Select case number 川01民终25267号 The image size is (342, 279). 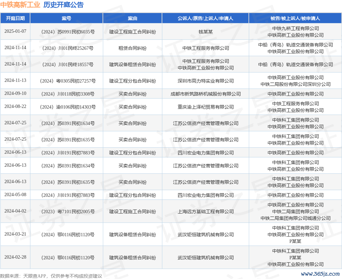[x=68, y=48]
